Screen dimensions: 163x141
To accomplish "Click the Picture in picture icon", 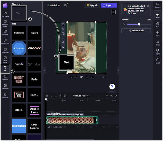I will [x=63, y=33].
